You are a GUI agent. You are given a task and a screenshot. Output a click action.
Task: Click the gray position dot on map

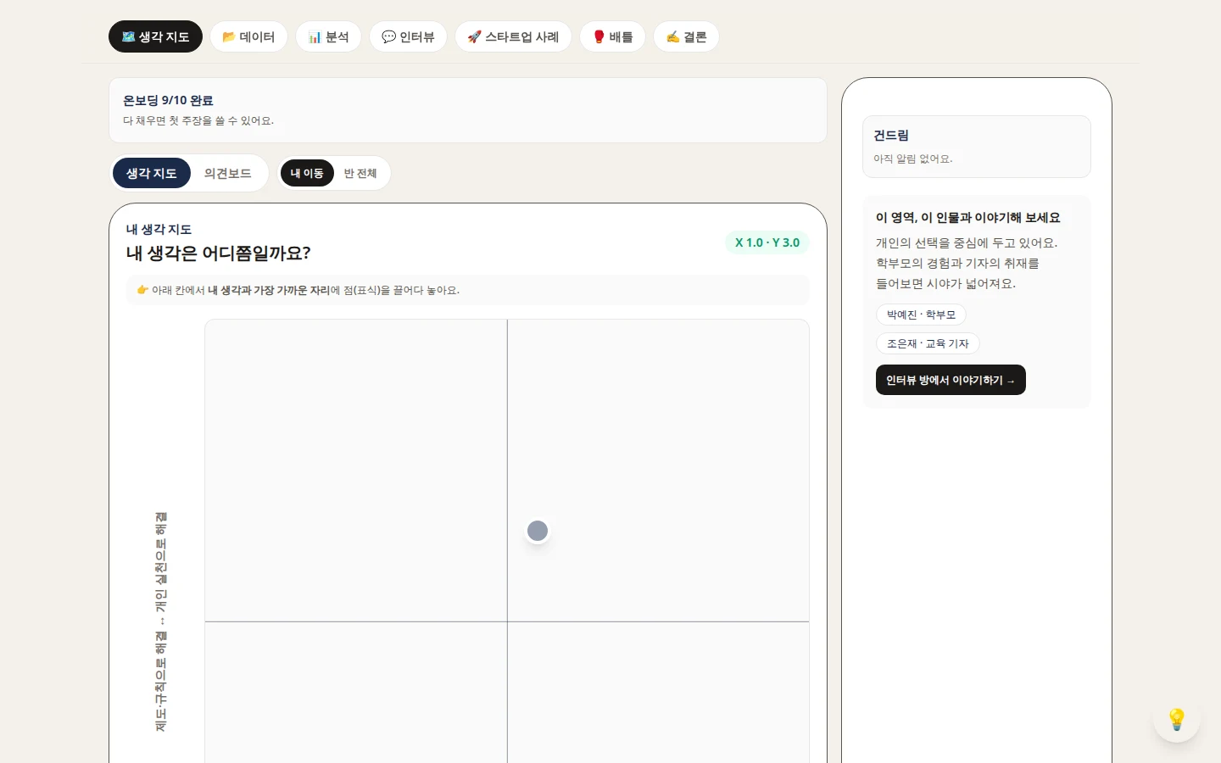[538, 531]
